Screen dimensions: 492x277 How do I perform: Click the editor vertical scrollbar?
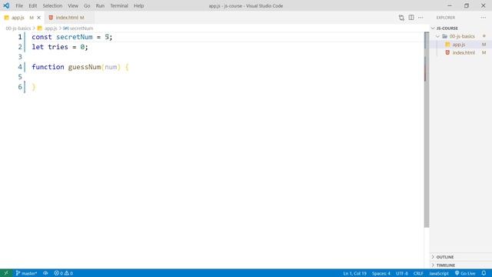pyautogui.click(x=427, y=130)
